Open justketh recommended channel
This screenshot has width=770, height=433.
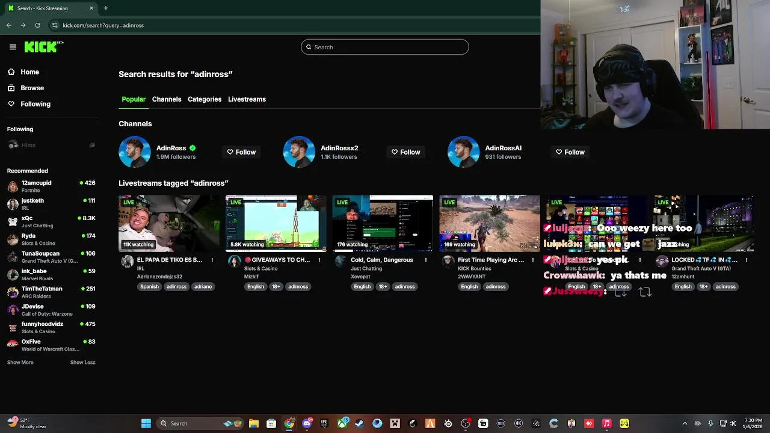(x=51, y=204)
